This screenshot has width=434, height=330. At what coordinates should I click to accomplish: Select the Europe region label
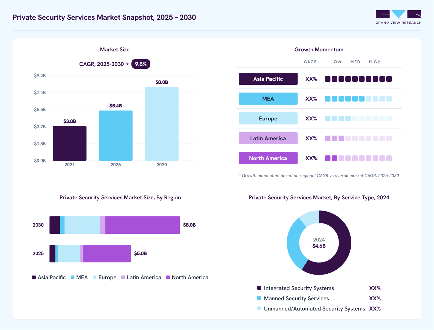pos(268,119)
